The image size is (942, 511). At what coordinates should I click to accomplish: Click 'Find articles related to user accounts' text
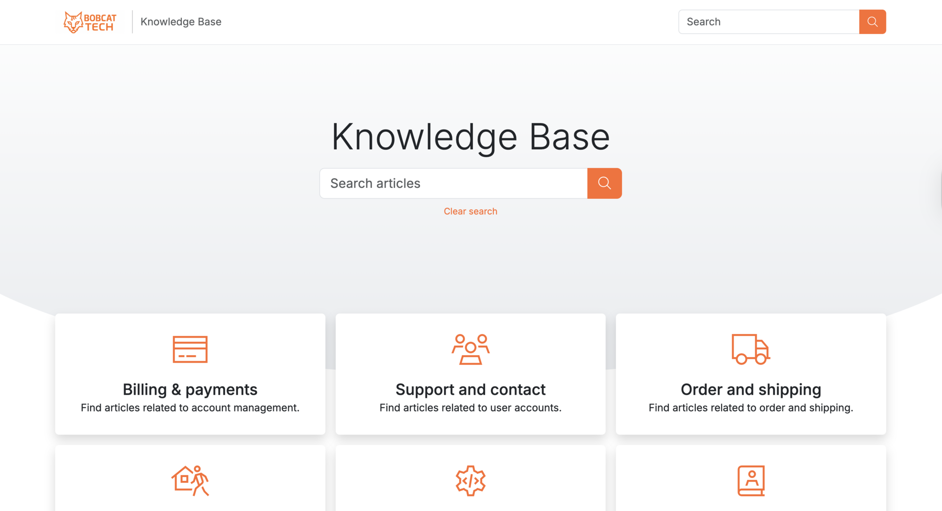(471, 408)
